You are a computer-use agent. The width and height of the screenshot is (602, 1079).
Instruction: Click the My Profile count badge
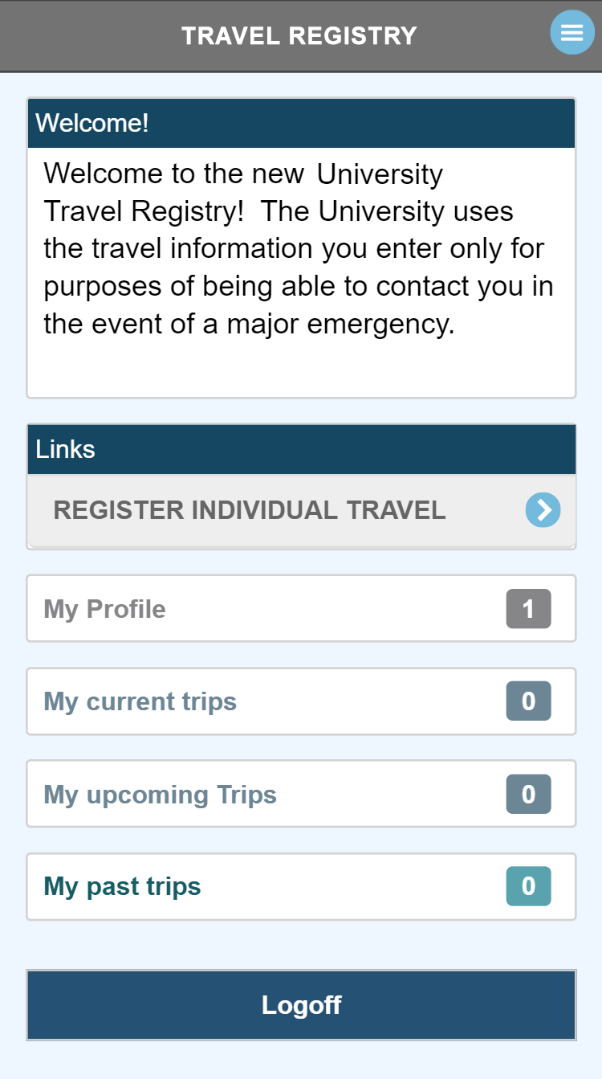coord(528,609)
